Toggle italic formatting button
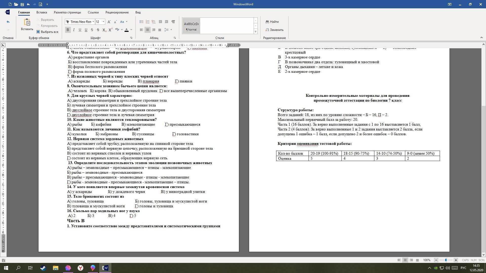 click(74, 30)
